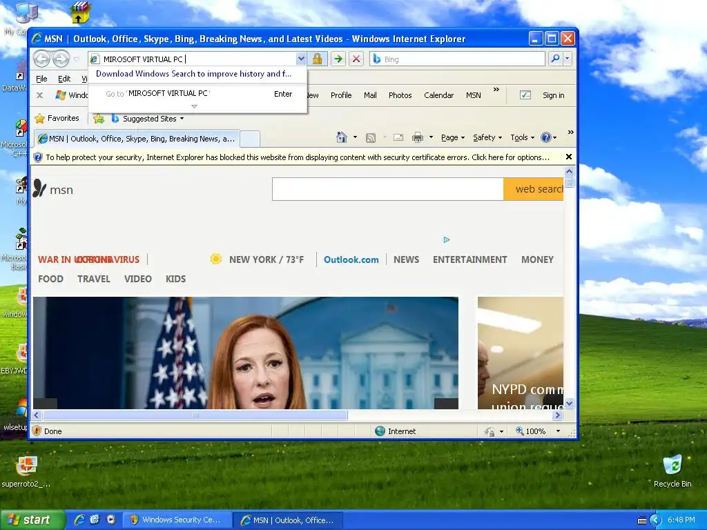Open the search provider dropdown arrow
The height and width of the screenshot is (530, 707).
click(568, 59)
